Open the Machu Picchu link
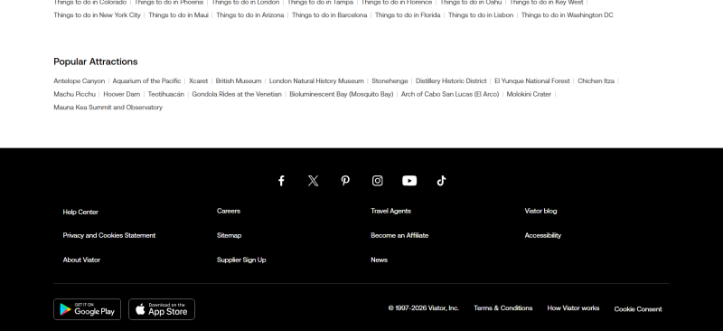This screenshot has width=723, height=331. tap(74, 94)
